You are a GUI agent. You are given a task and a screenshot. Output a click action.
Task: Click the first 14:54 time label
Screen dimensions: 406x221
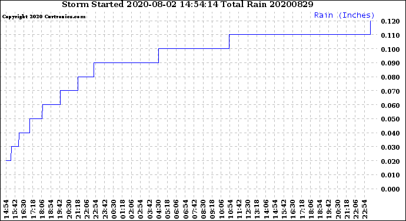(6, 209)
